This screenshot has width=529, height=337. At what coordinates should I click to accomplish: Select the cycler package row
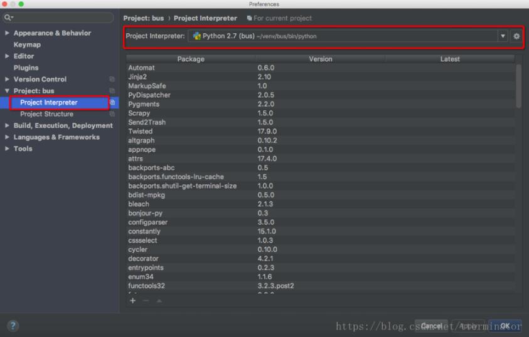coord(321,249)
